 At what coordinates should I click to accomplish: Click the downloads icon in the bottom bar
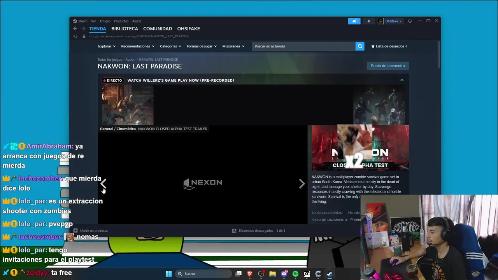click(x=234, y=231)
